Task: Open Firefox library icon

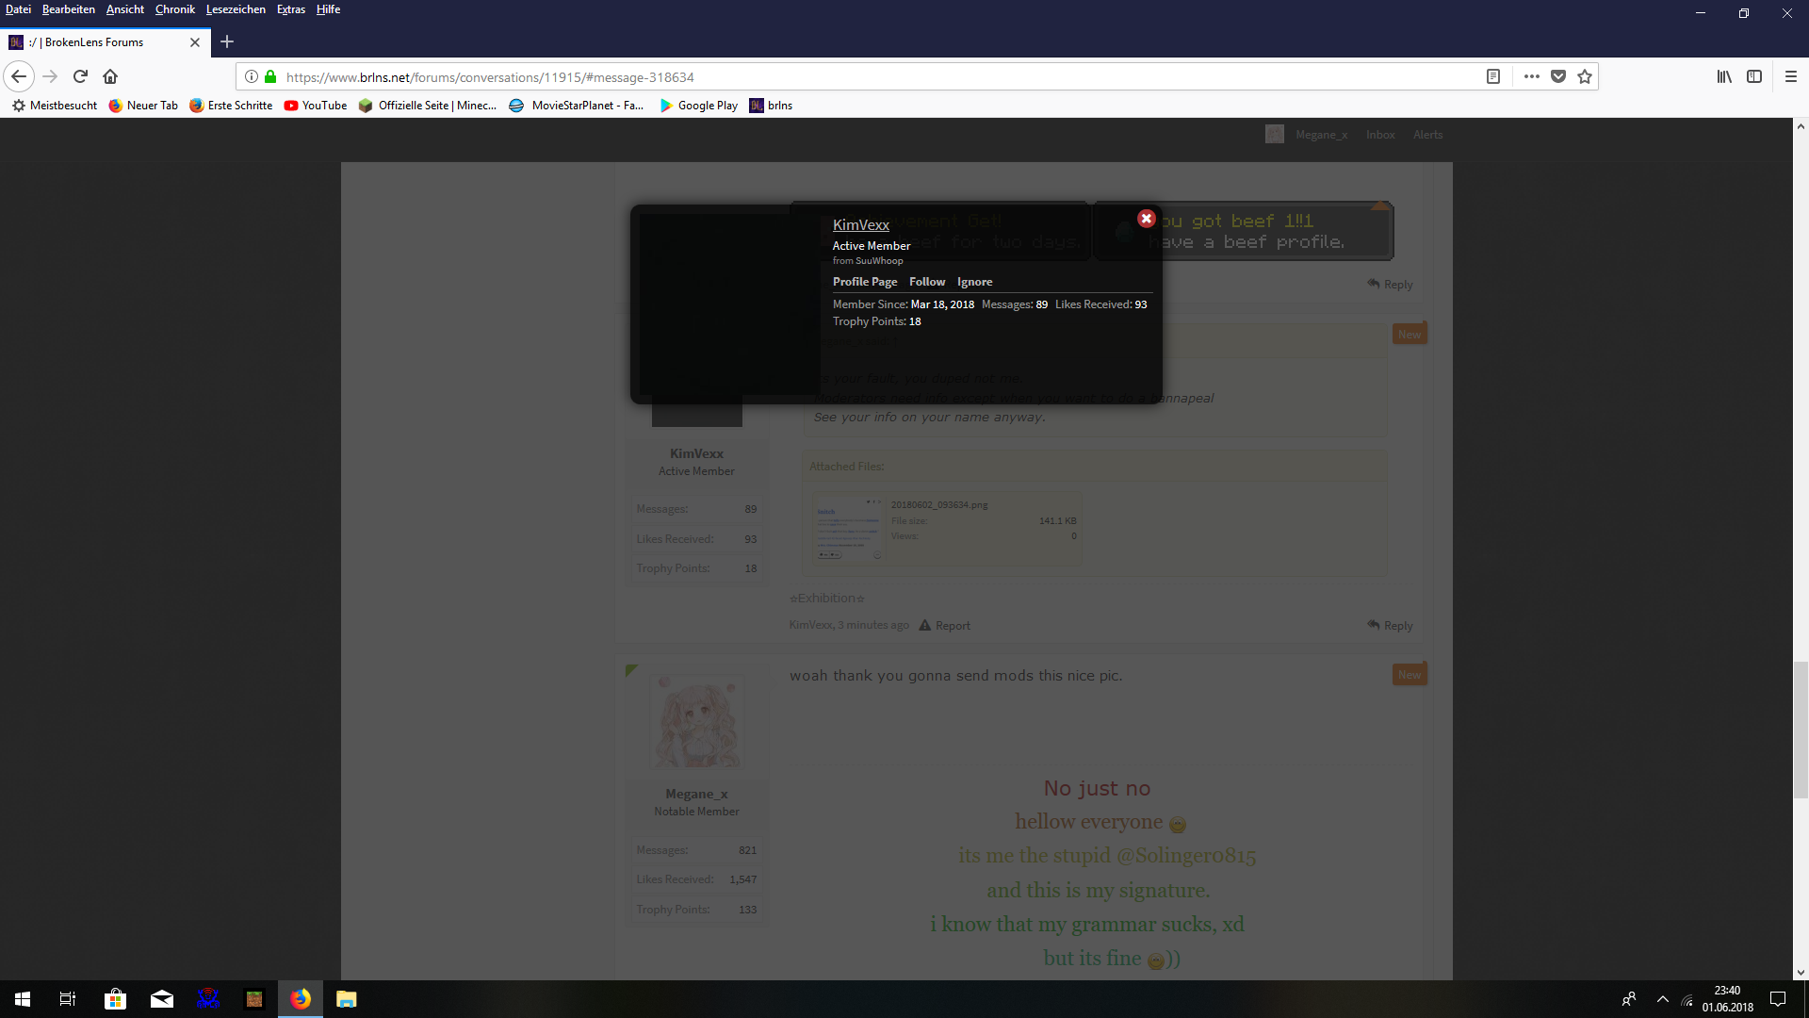Action: tap(1724, 76)
